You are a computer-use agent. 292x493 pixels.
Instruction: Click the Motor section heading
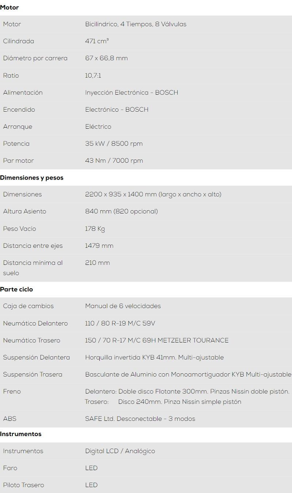[x=9, y=7]
